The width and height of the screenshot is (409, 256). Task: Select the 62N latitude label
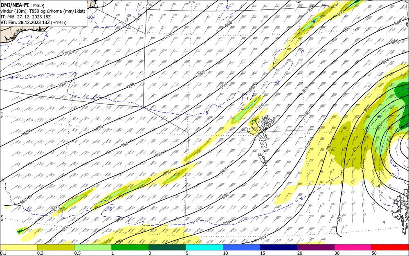pyautogui.click(x=2, y=115)
